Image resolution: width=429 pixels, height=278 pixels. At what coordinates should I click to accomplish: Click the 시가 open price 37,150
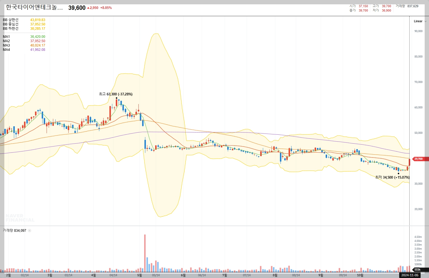[363, 6]
